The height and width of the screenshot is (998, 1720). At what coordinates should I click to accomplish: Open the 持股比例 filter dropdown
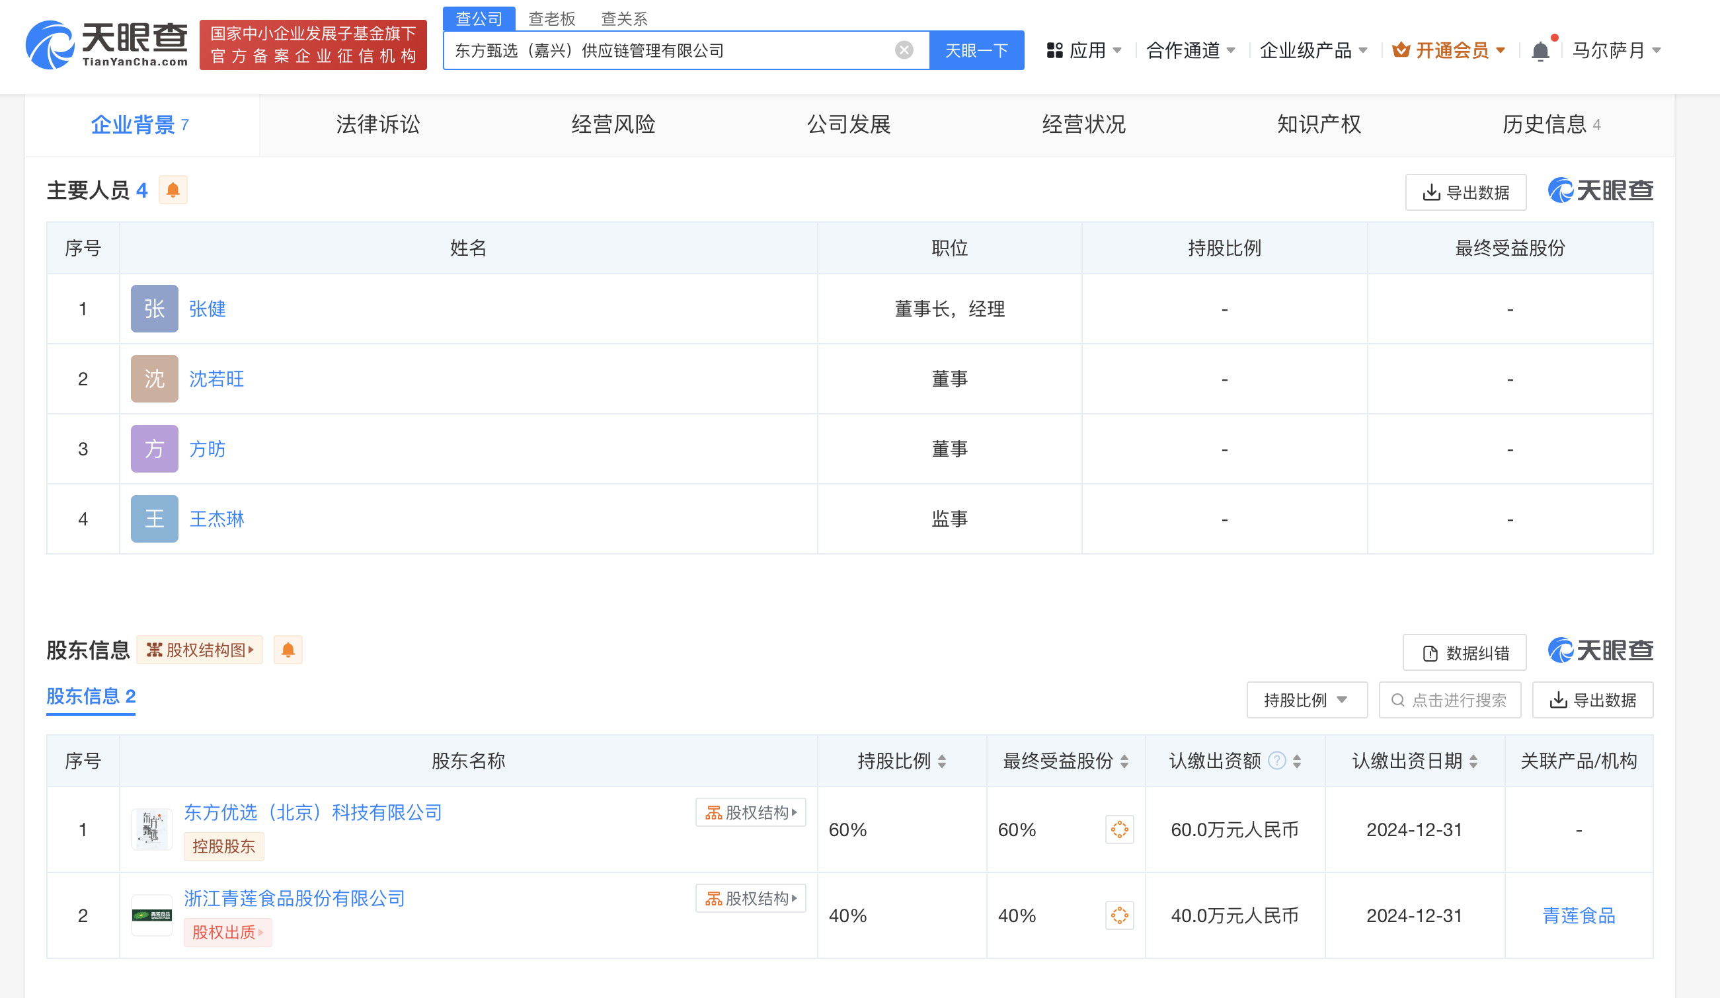[1306, 700]
